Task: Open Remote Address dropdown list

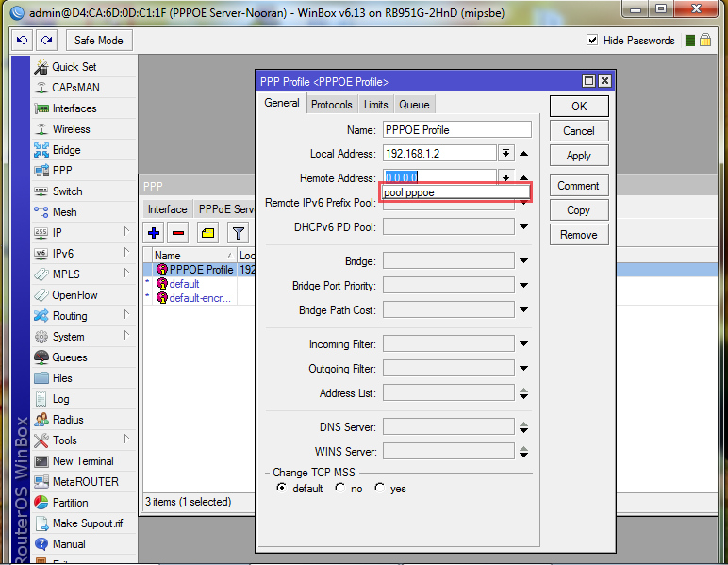Action: coord(505,177)
